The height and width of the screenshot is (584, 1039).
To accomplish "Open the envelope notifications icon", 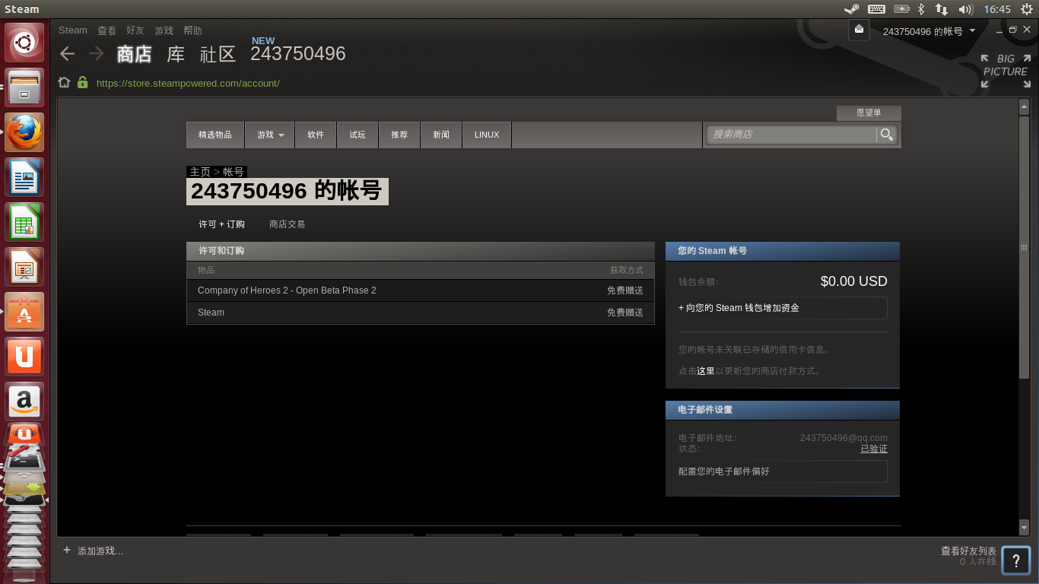I will [x=859, y=30].
